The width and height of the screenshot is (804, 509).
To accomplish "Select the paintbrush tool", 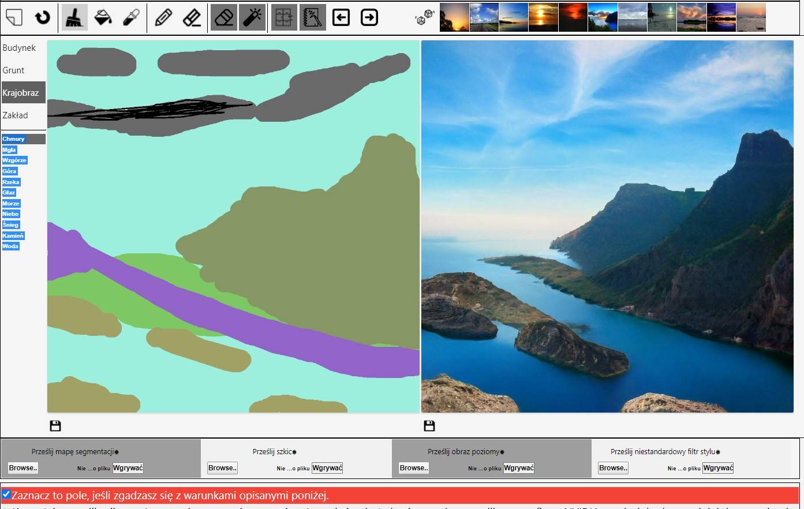I will pyautogui.click(x=74, y=17).
